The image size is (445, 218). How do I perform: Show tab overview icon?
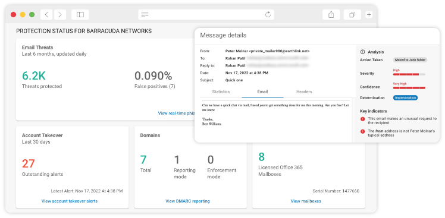tap(352, 14)
